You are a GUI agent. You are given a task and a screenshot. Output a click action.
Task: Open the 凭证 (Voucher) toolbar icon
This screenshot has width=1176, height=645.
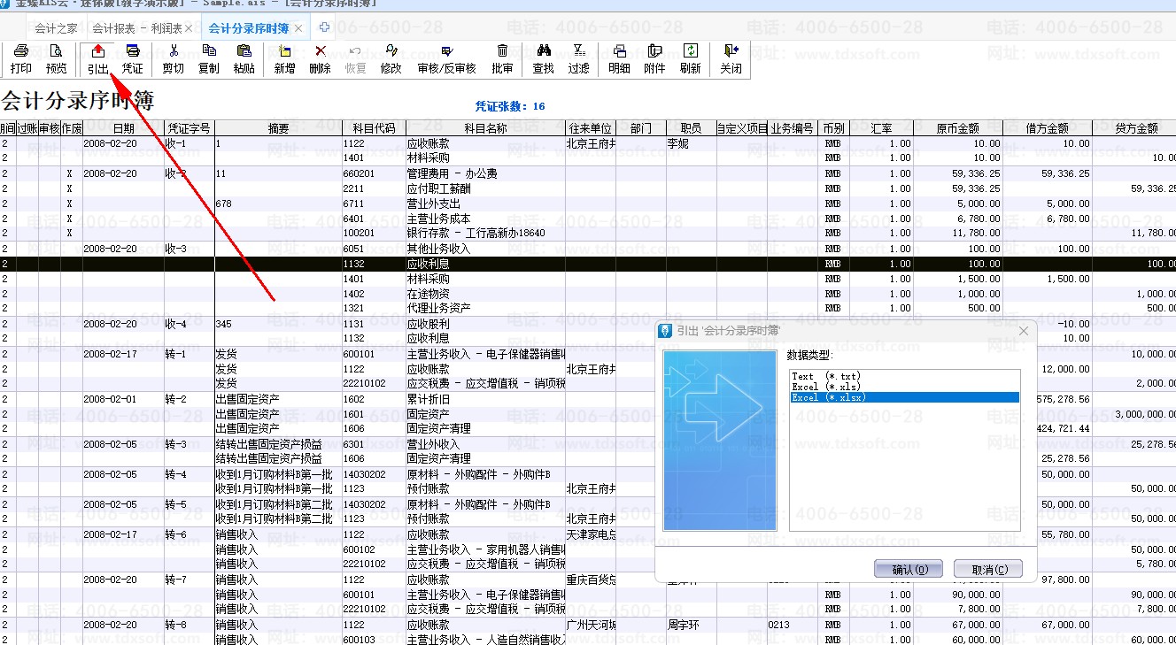coord(132,58)
